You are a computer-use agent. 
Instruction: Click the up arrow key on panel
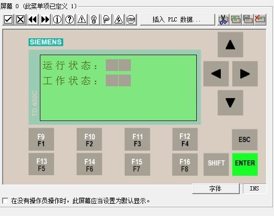click(231, 44)
